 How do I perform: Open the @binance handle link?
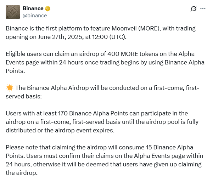[x=35, y=16]
